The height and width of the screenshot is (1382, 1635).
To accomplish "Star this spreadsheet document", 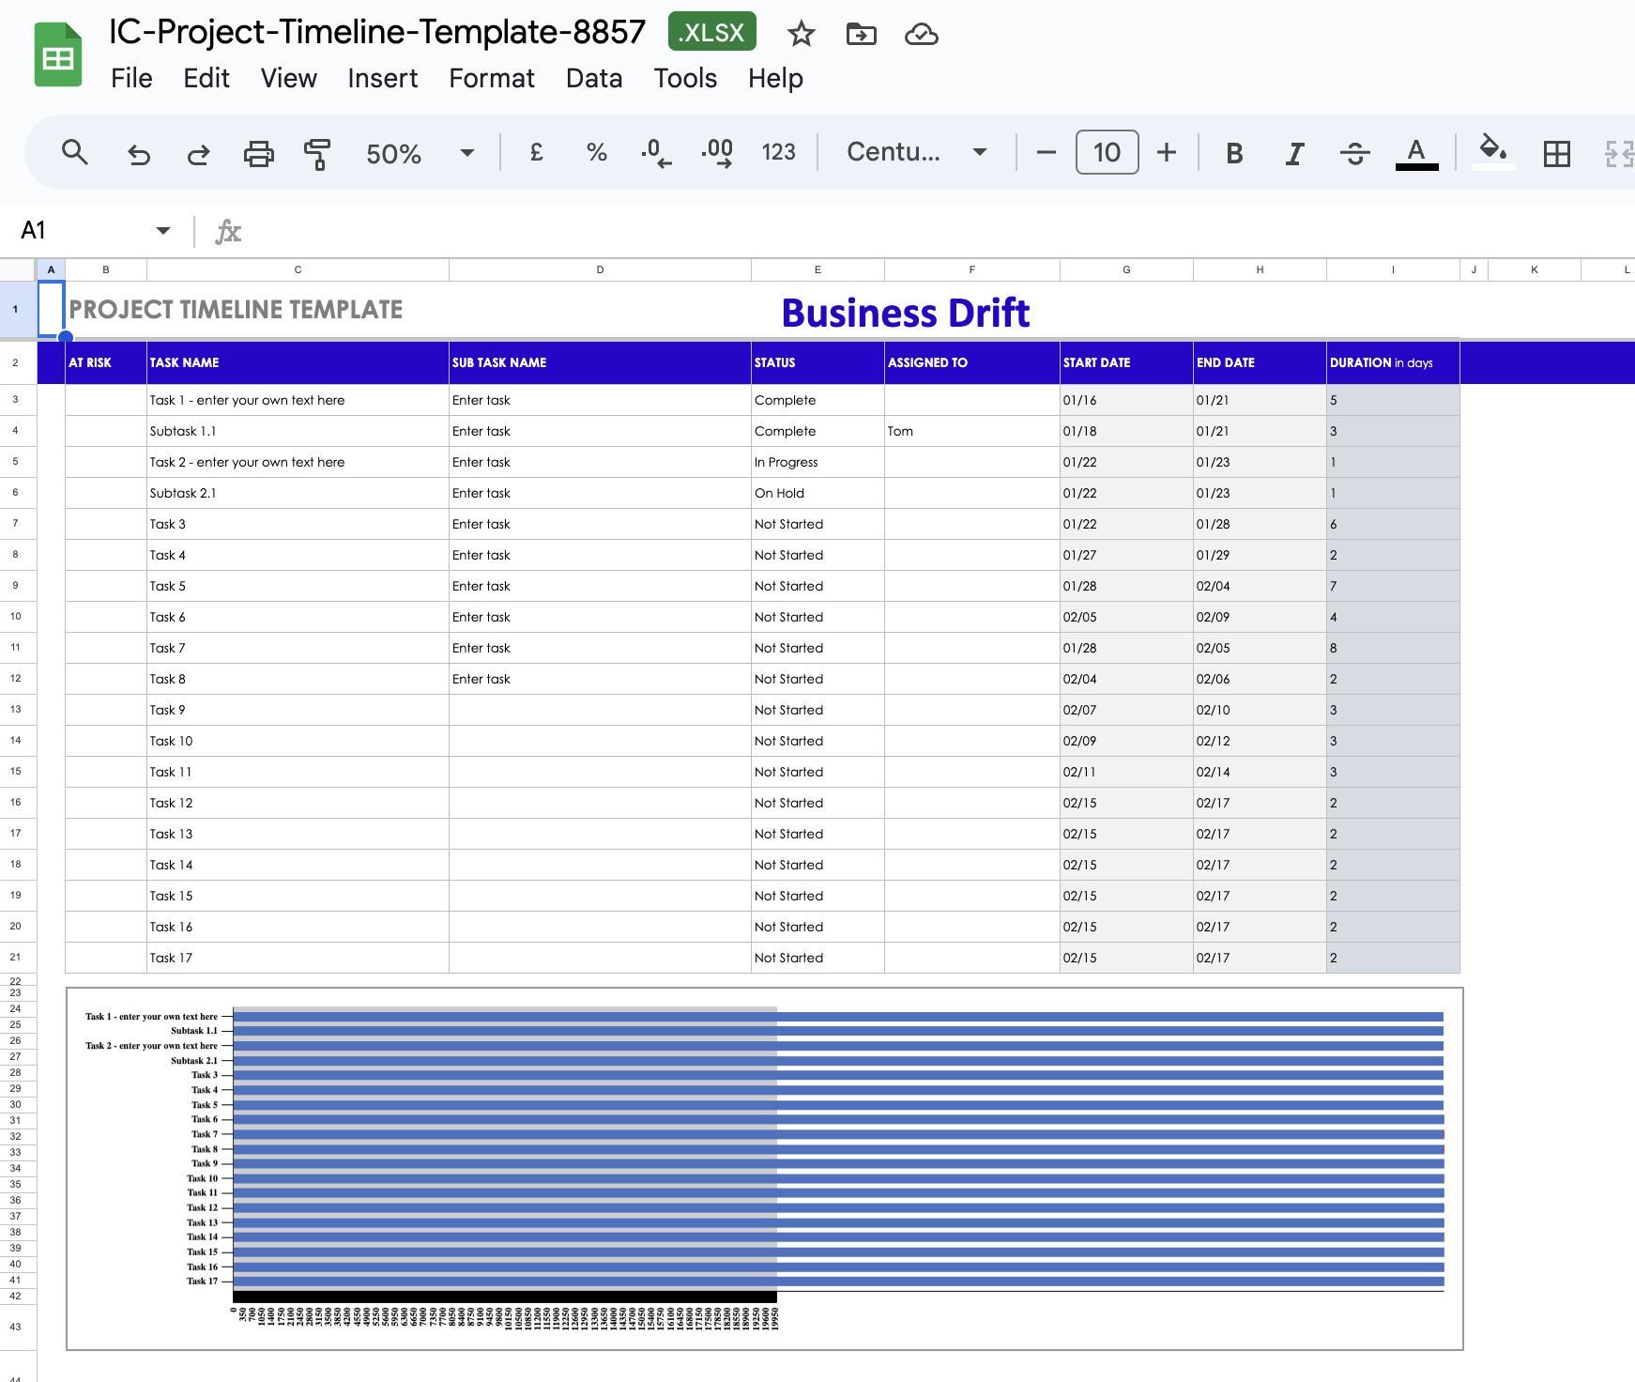I will pos(801,34).
